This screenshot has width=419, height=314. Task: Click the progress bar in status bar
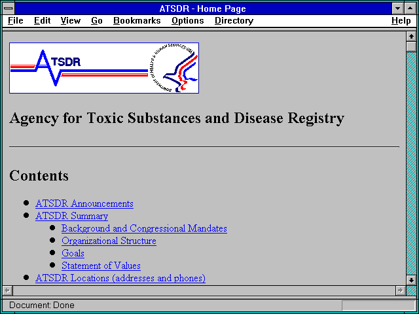(378, 305)
